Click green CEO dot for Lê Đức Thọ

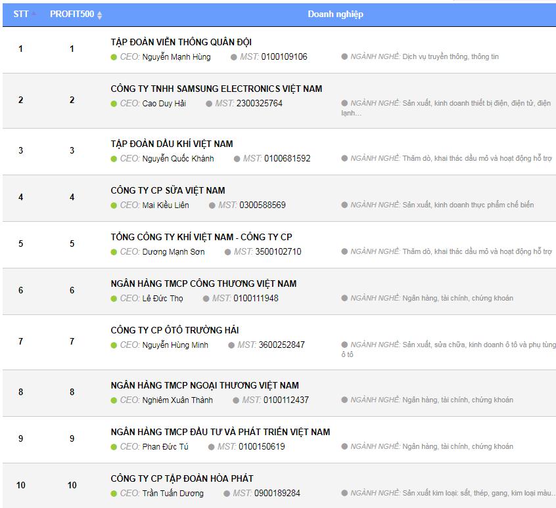(x=114, y=299)
